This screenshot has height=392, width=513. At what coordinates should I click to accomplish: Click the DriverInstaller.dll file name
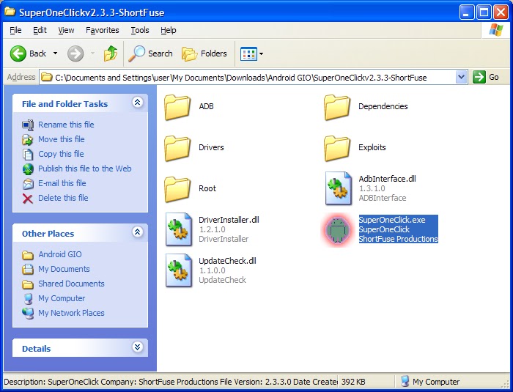tap(229, 220)
